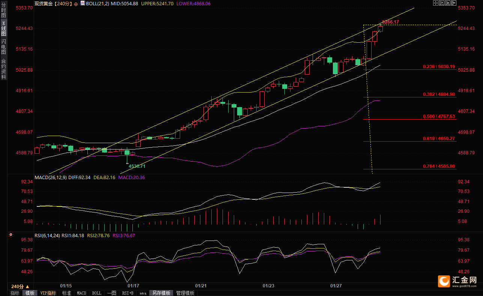Switch to the 分时图 side tab
The image size is (483, 296).
(3, 11)
